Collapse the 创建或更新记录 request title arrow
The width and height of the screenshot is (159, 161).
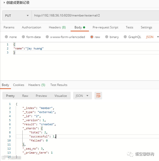coord(4,3)
